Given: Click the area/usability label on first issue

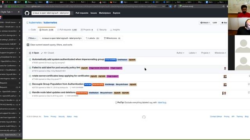Looking at the screenshot, I should (111, 60).
